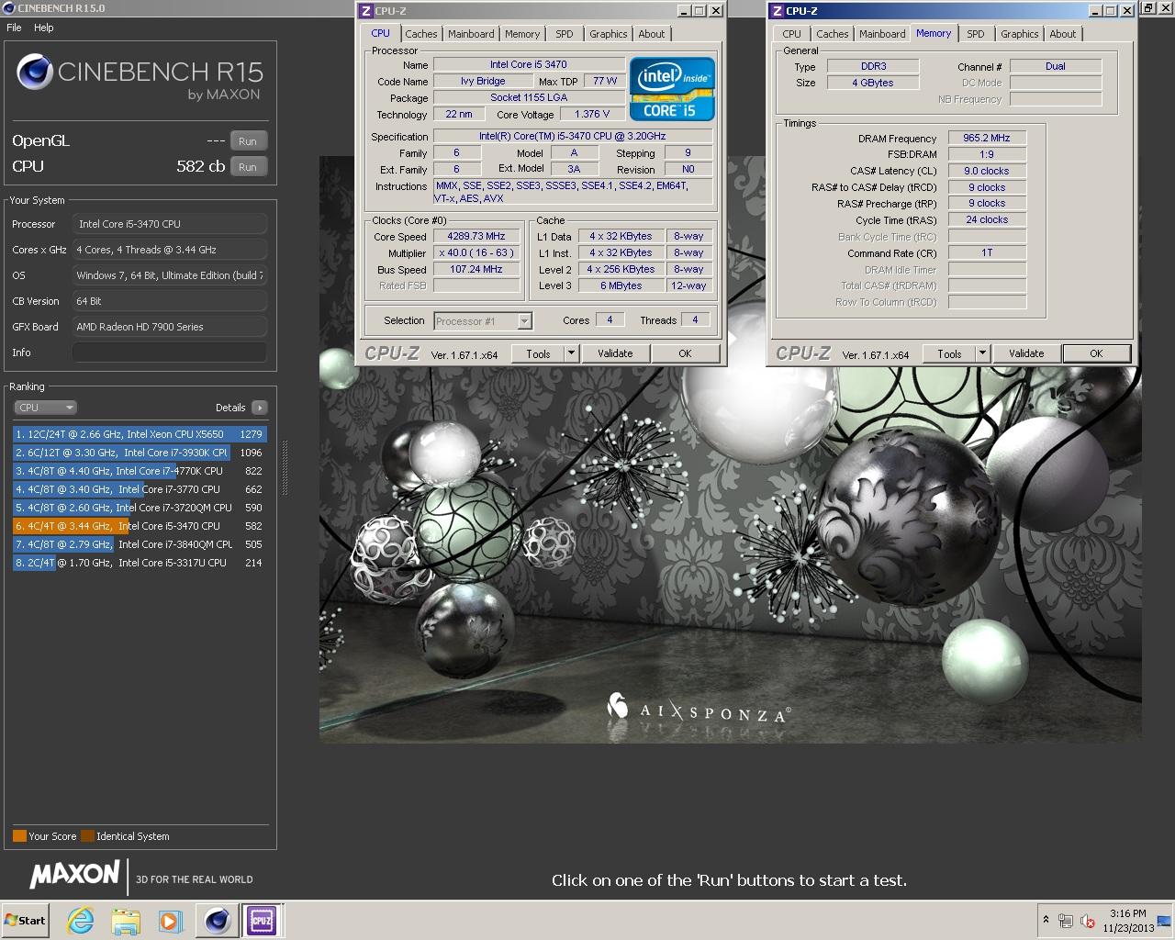1175x940 pixels.
Task: Switch to Memory tab in left CPU-Z
Action: [x=522, y=34]
